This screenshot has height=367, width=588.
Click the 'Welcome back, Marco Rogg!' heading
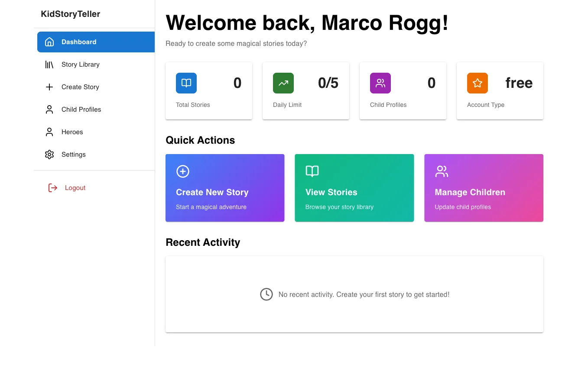(307, 23)
